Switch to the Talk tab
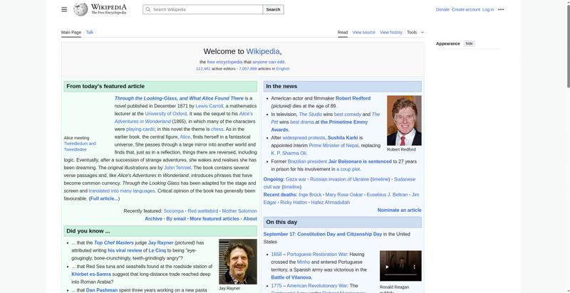The width and height of the screenshot is (570, 293). (x=90, y=32)
